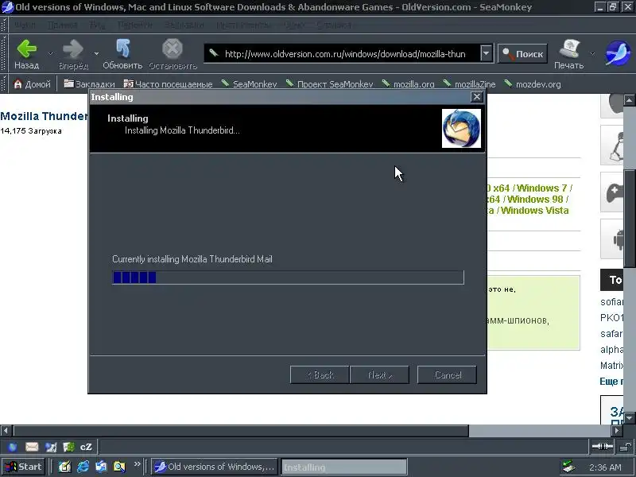This screenshot has height=477, width=636.
Task: Open the mozilla.org bookmark
Action: coord(409,84)
